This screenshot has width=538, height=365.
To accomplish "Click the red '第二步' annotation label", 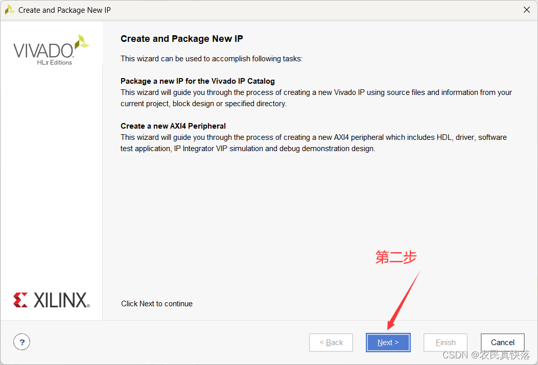I will (396, 257).
